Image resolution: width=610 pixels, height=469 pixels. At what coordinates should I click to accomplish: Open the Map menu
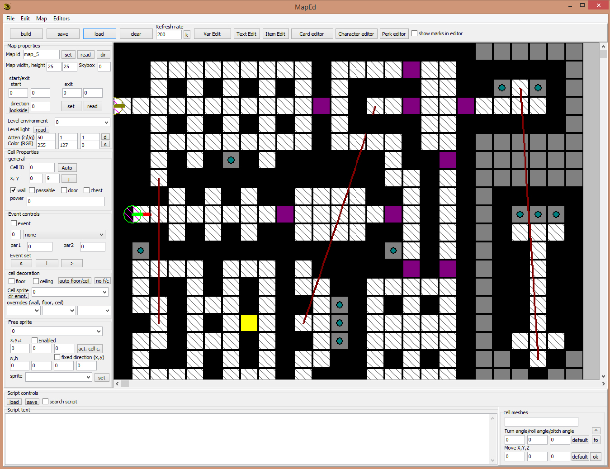[x=42, y=19]
